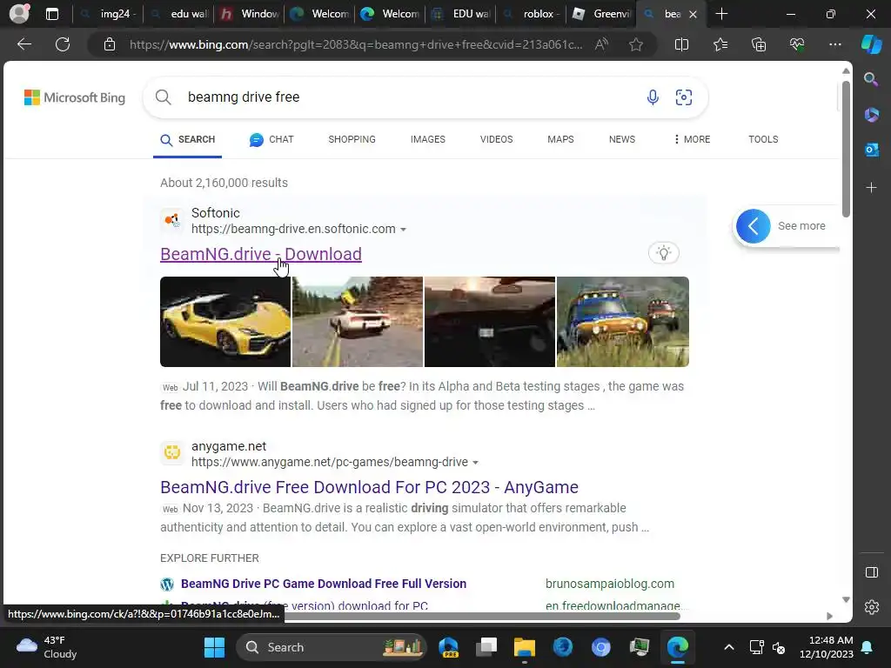Click Softonic site name
Viewport: 891px width, 668px height.
coord(216,213)
